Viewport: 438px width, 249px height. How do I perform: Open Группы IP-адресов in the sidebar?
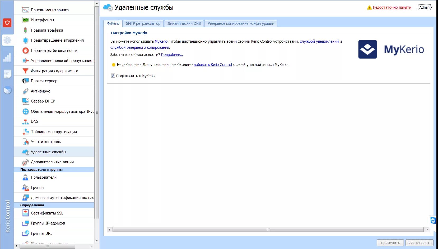54,223
